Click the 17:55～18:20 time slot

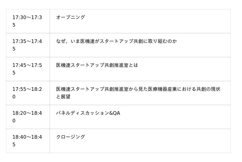pos(27,93)
